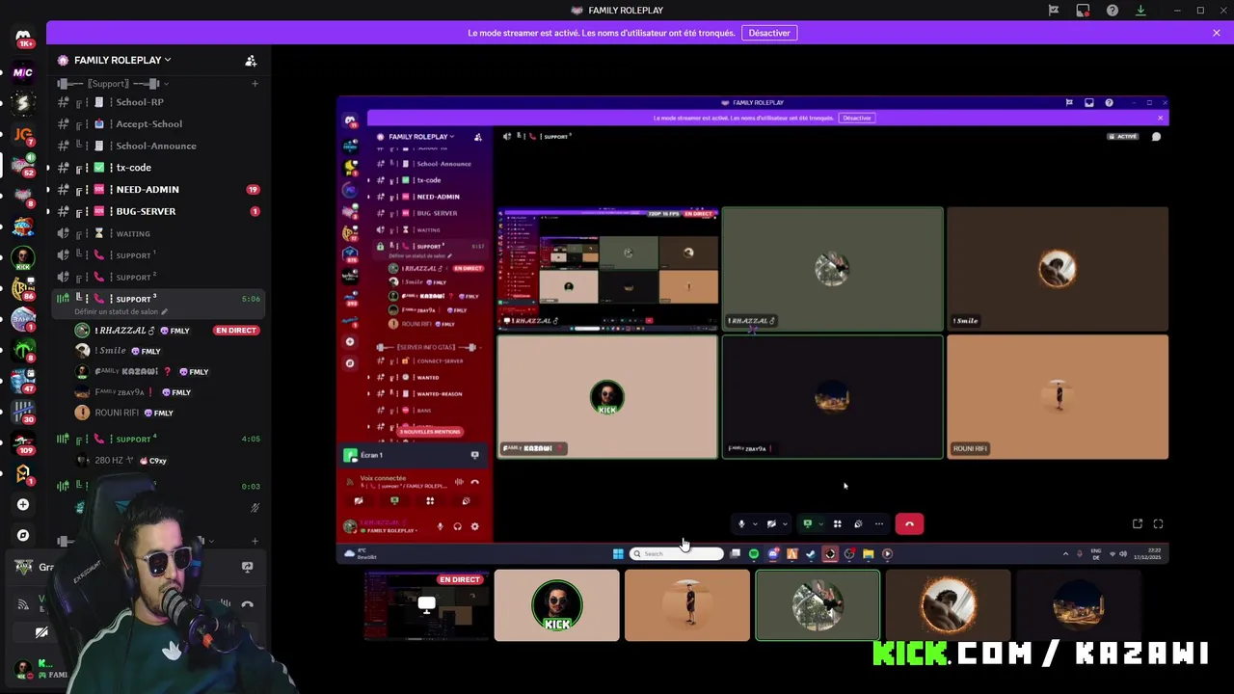Viewport: 1234px width, 694px height.
Task: Join the SUPPORT 4 voice channel
Action: tap(159, 440)
